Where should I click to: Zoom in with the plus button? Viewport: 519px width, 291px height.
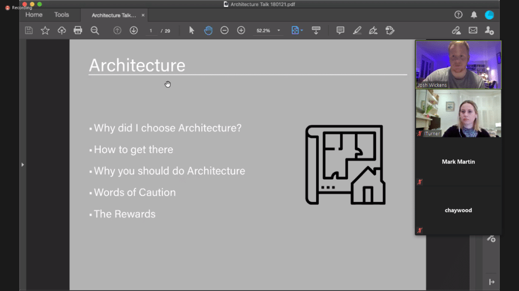click(241, 31)
